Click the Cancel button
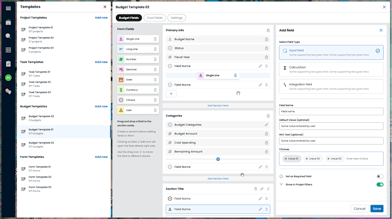 [x=360, y=209]
